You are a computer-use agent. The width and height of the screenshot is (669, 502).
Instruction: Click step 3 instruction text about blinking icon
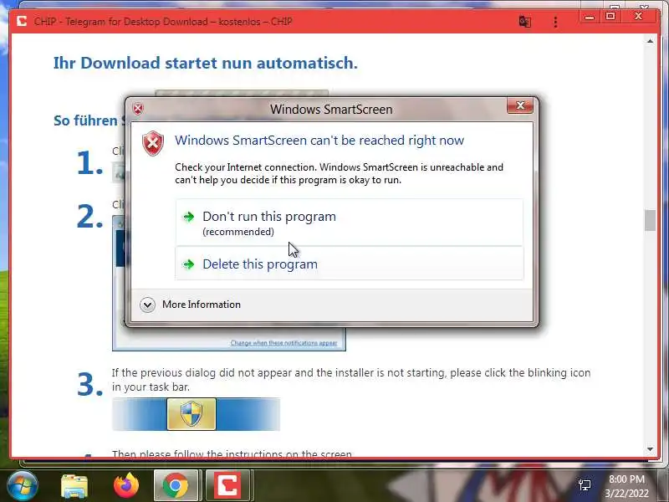[351, 380]
